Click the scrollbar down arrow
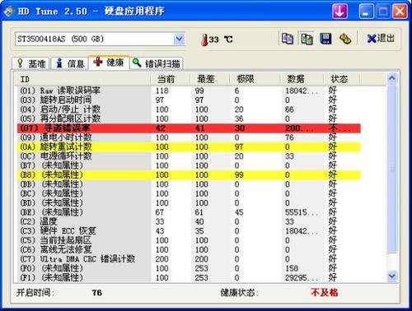This screenshot has height=311, width=412. (391, 276)
